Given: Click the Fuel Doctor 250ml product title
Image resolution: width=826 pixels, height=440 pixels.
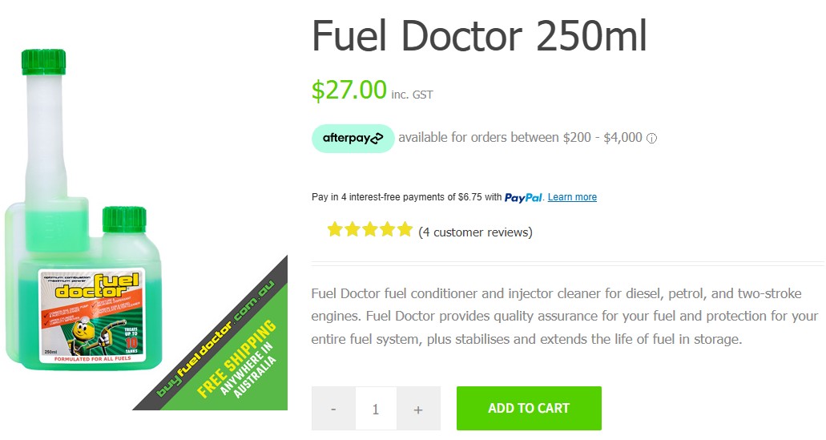Looking at the screenshot, I should pos(479,36).
